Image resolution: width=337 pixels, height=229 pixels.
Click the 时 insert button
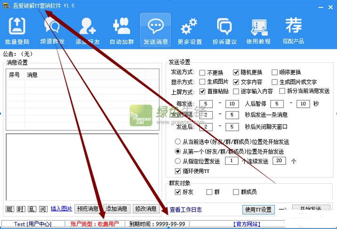[x=21, y=209]
